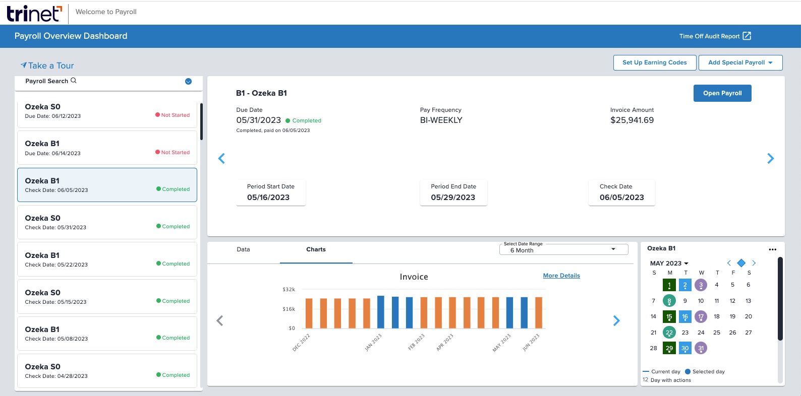Show next chart with right chevron

click(616, 320)
